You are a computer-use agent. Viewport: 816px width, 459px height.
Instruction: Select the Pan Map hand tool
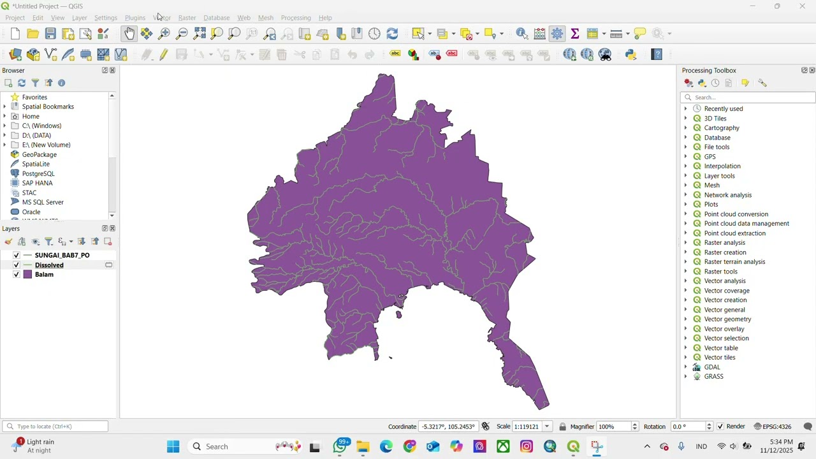(129, 34)
